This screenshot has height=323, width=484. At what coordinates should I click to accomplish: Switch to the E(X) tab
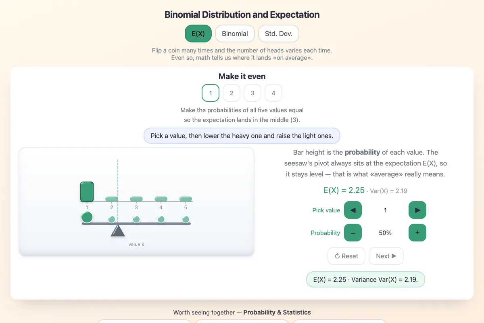(x=198, y=34)
